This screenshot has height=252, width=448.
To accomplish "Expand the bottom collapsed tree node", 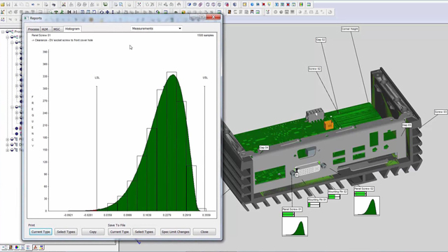I will pyautogui.click(x=8, y=150).
